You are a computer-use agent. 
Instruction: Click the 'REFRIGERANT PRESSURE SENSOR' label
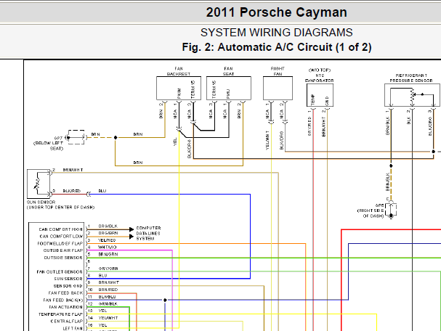[411, 78]
